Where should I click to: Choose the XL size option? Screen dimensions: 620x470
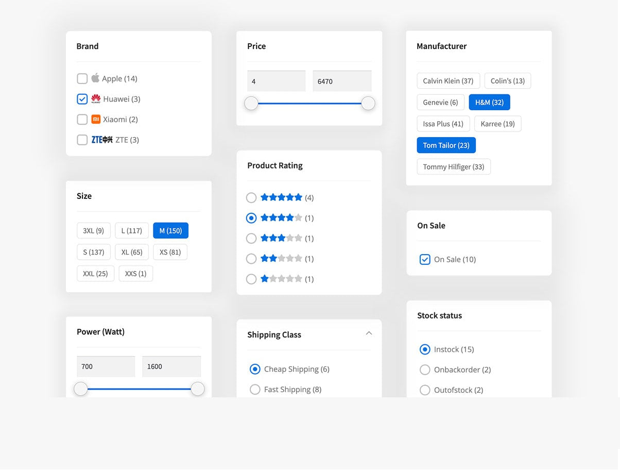point(132,252)
